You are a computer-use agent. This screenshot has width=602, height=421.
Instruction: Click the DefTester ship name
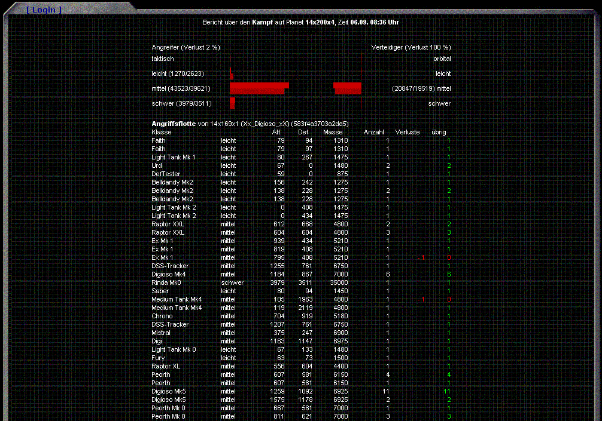166,174
